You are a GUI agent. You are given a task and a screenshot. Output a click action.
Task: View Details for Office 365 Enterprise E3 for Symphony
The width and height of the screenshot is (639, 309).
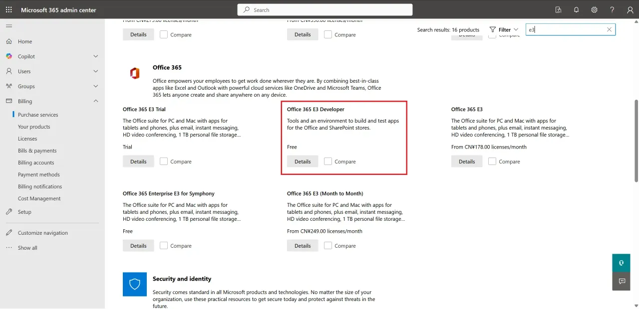(x=138, y=246)
